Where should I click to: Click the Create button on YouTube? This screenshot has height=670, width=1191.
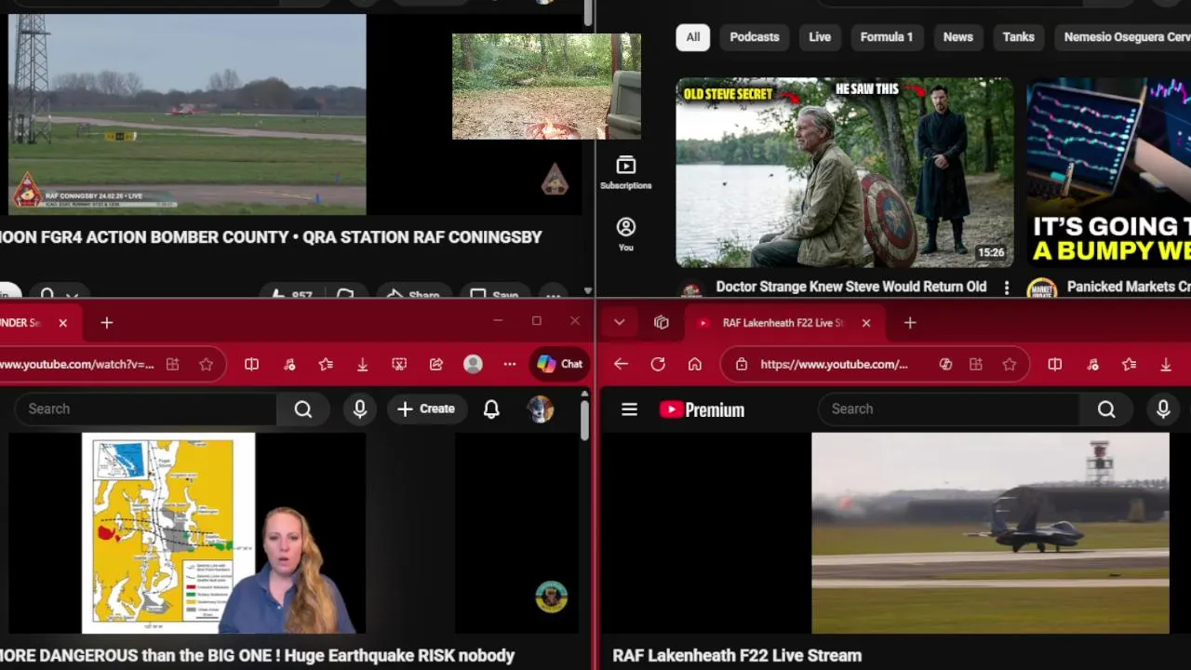(x=426, y=409)
